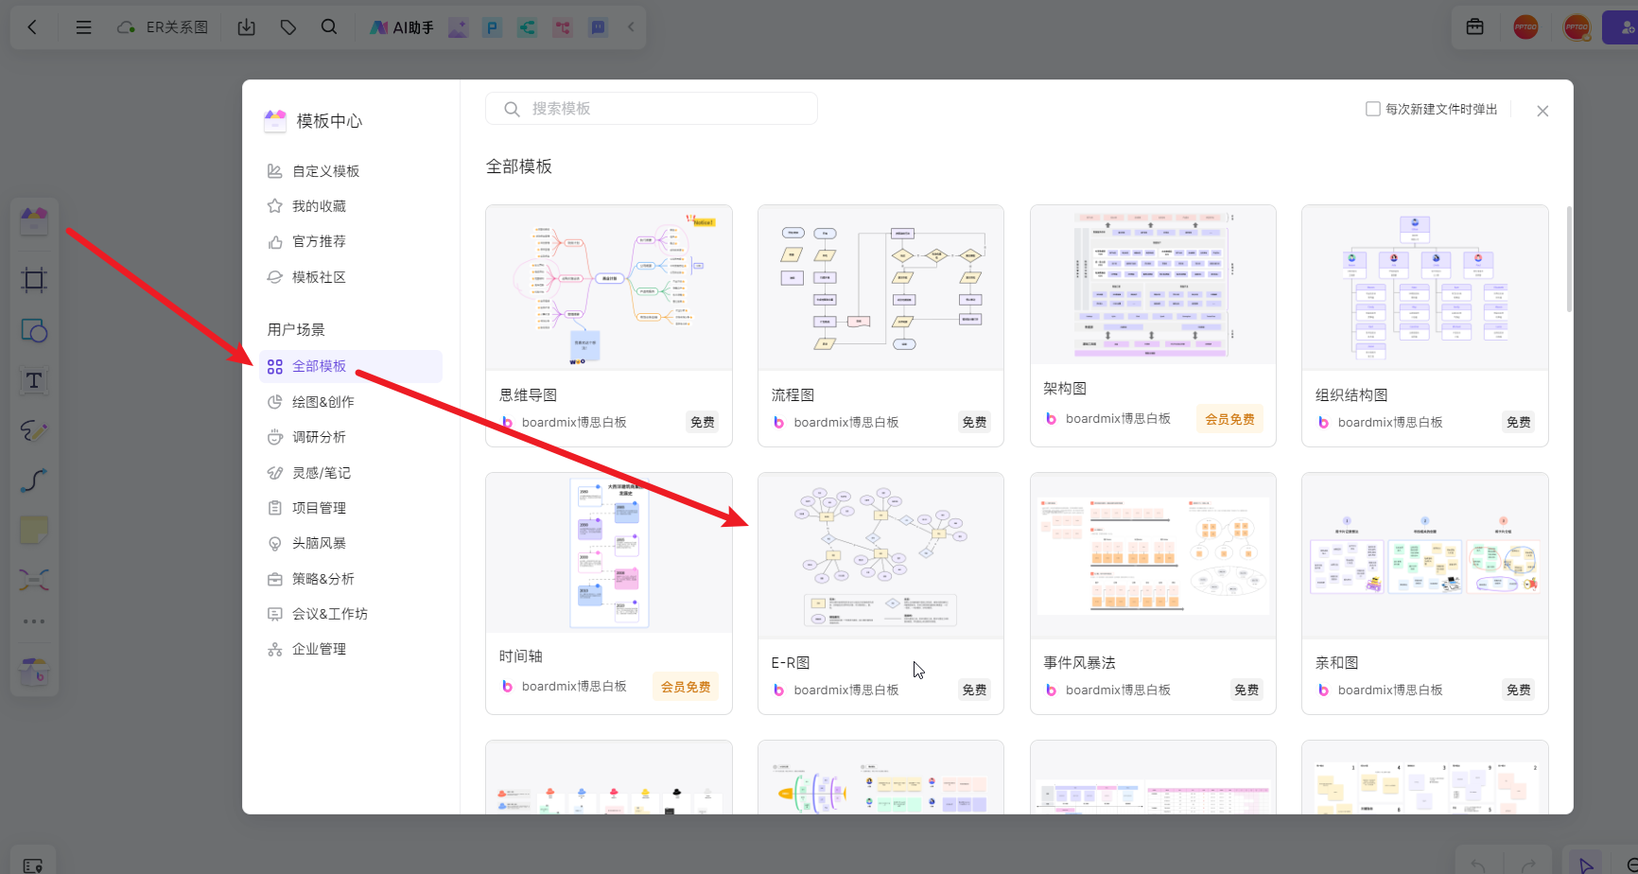Open the AI助手 assistant
Image resolution: width=1638 pixels, height=874 pixels.
point(401,27)
